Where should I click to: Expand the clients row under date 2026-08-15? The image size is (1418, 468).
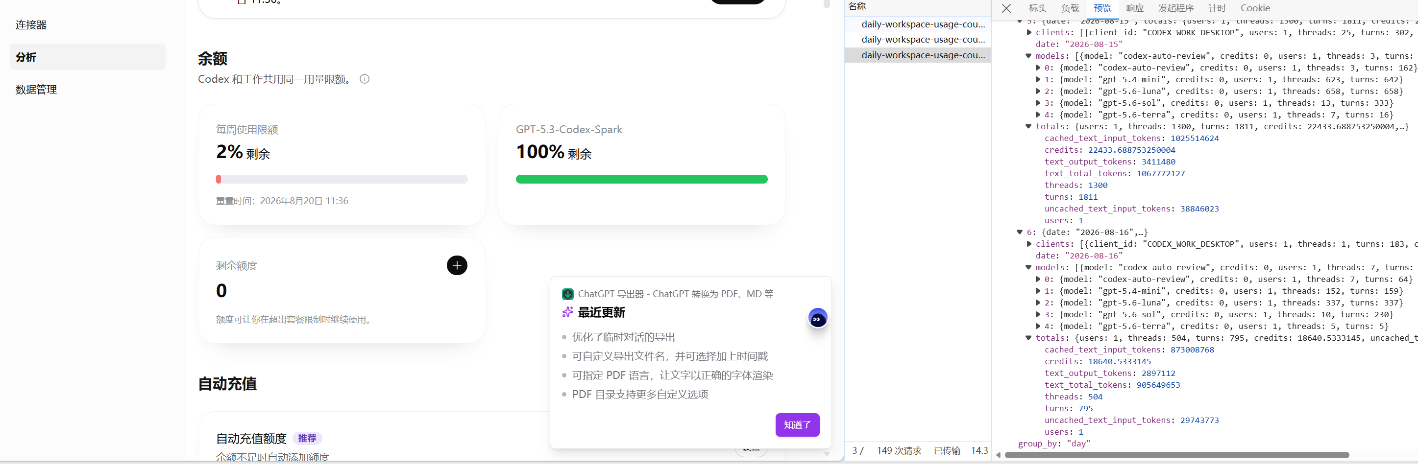(1028, 32)
